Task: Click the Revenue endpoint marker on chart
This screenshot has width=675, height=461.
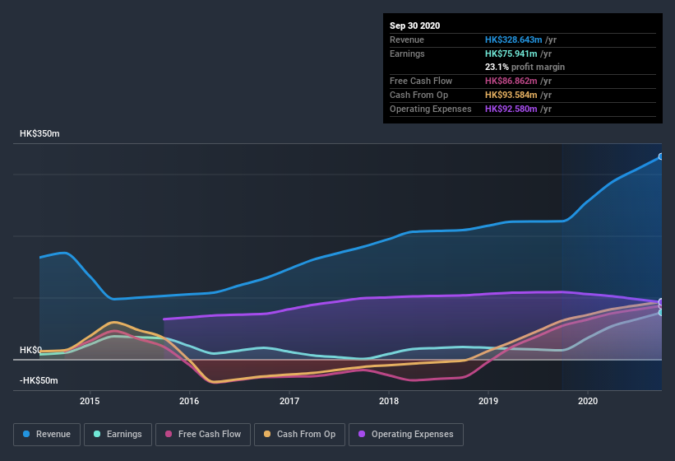Action: click(x=660, y=156)
